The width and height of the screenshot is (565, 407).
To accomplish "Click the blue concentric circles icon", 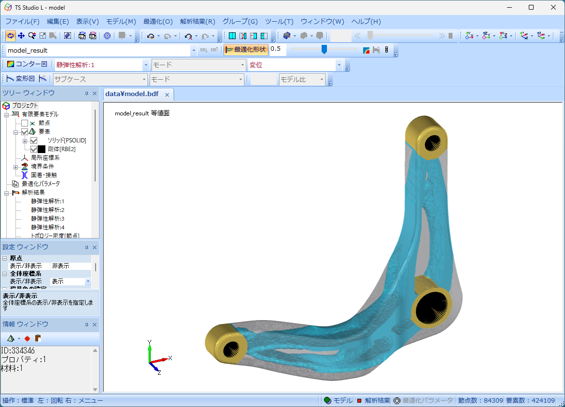I will pos(107,36).
